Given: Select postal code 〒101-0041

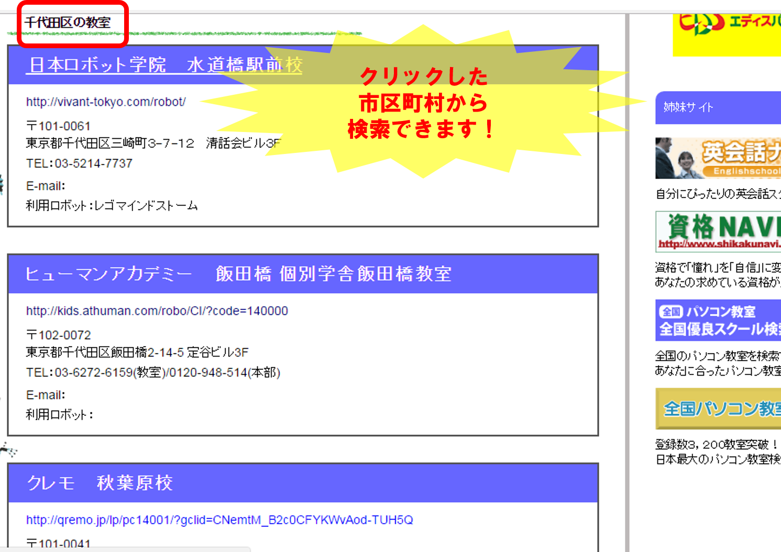Looking at the screenshot, I should point(58,544).
